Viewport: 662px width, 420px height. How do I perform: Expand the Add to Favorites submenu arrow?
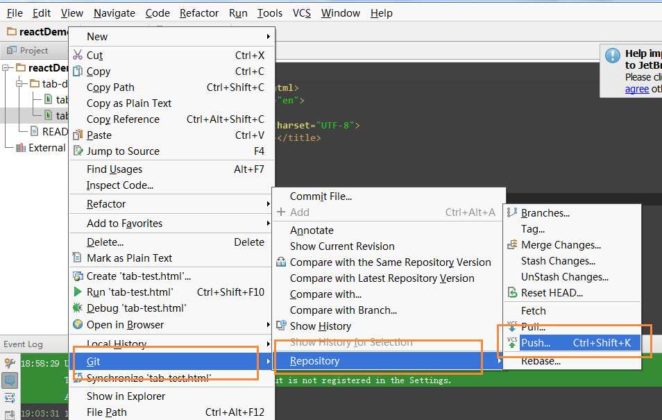tap(268, 223)
